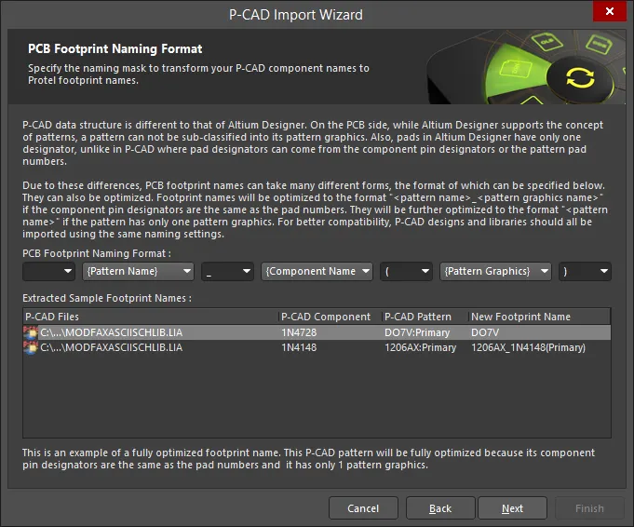Viewport: 634px width, 527px height.
Task: Expand the {Pattern Graphics} dropdown
Action: (495, 271)
